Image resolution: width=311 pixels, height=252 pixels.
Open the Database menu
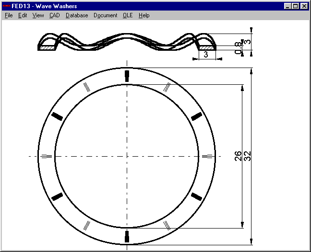pyautogui.click(x=77, y=15)
